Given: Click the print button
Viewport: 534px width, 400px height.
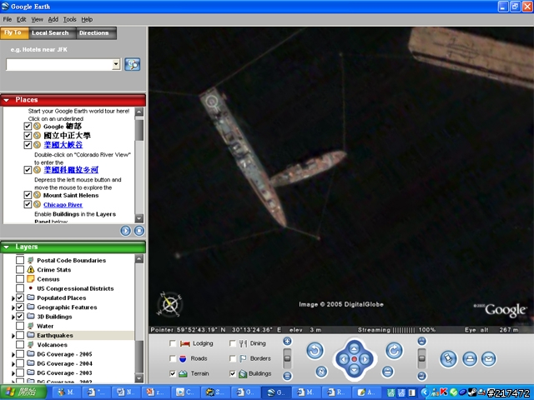Looking at the screenshot, I should click(470, 359).
